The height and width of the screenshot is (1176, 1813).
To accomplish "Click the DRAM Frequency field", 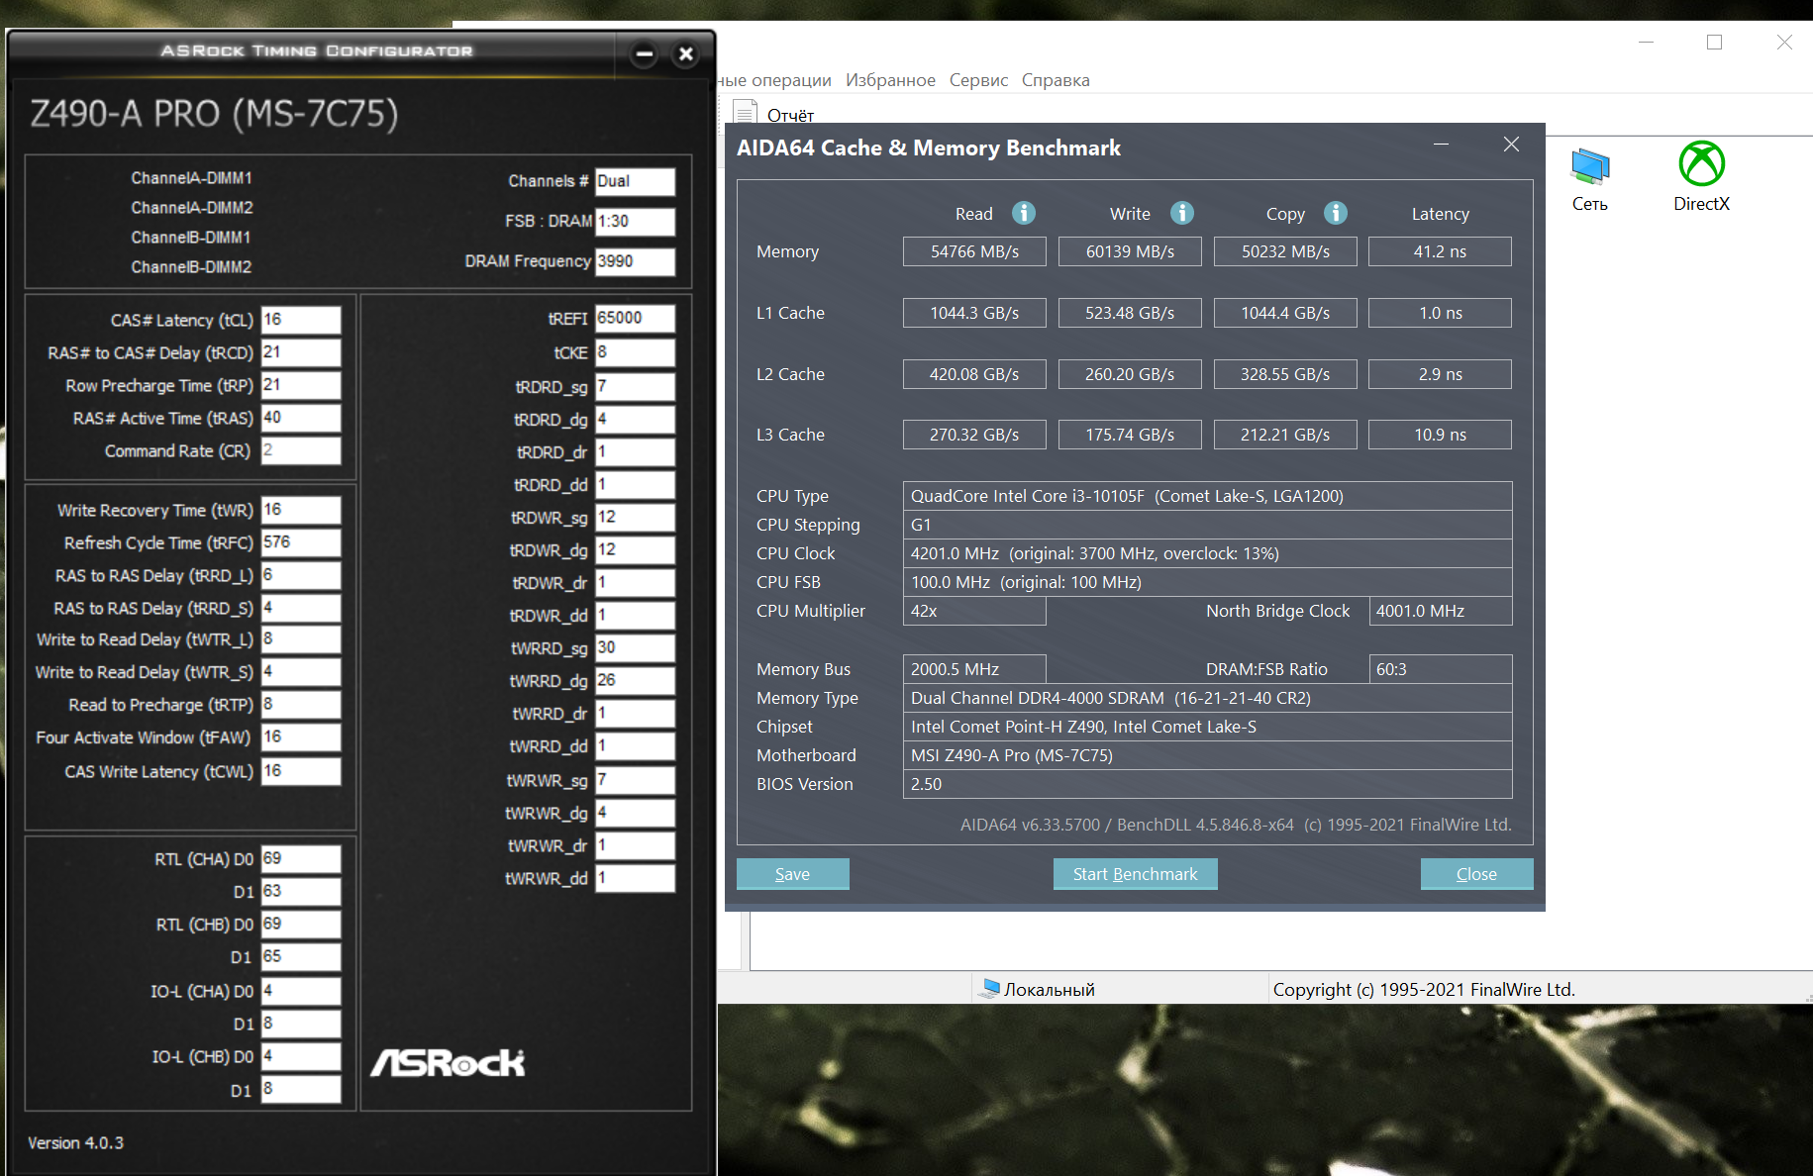I will (635, 261).
